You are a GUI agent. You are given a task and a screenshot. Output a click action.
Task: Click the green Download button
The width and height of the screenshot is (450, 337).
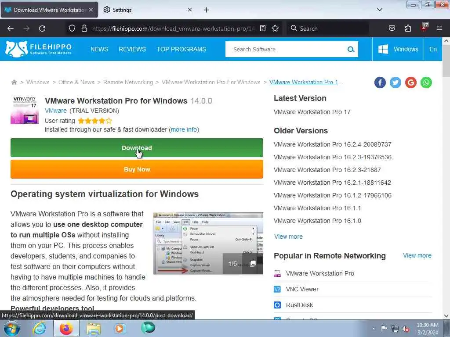click(137, 148)
